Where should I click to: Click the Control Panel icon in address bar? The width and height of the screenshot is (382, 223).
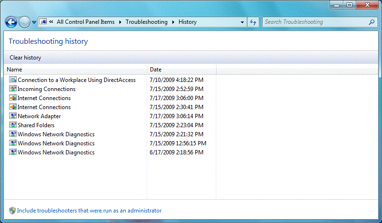coord(43,22)
